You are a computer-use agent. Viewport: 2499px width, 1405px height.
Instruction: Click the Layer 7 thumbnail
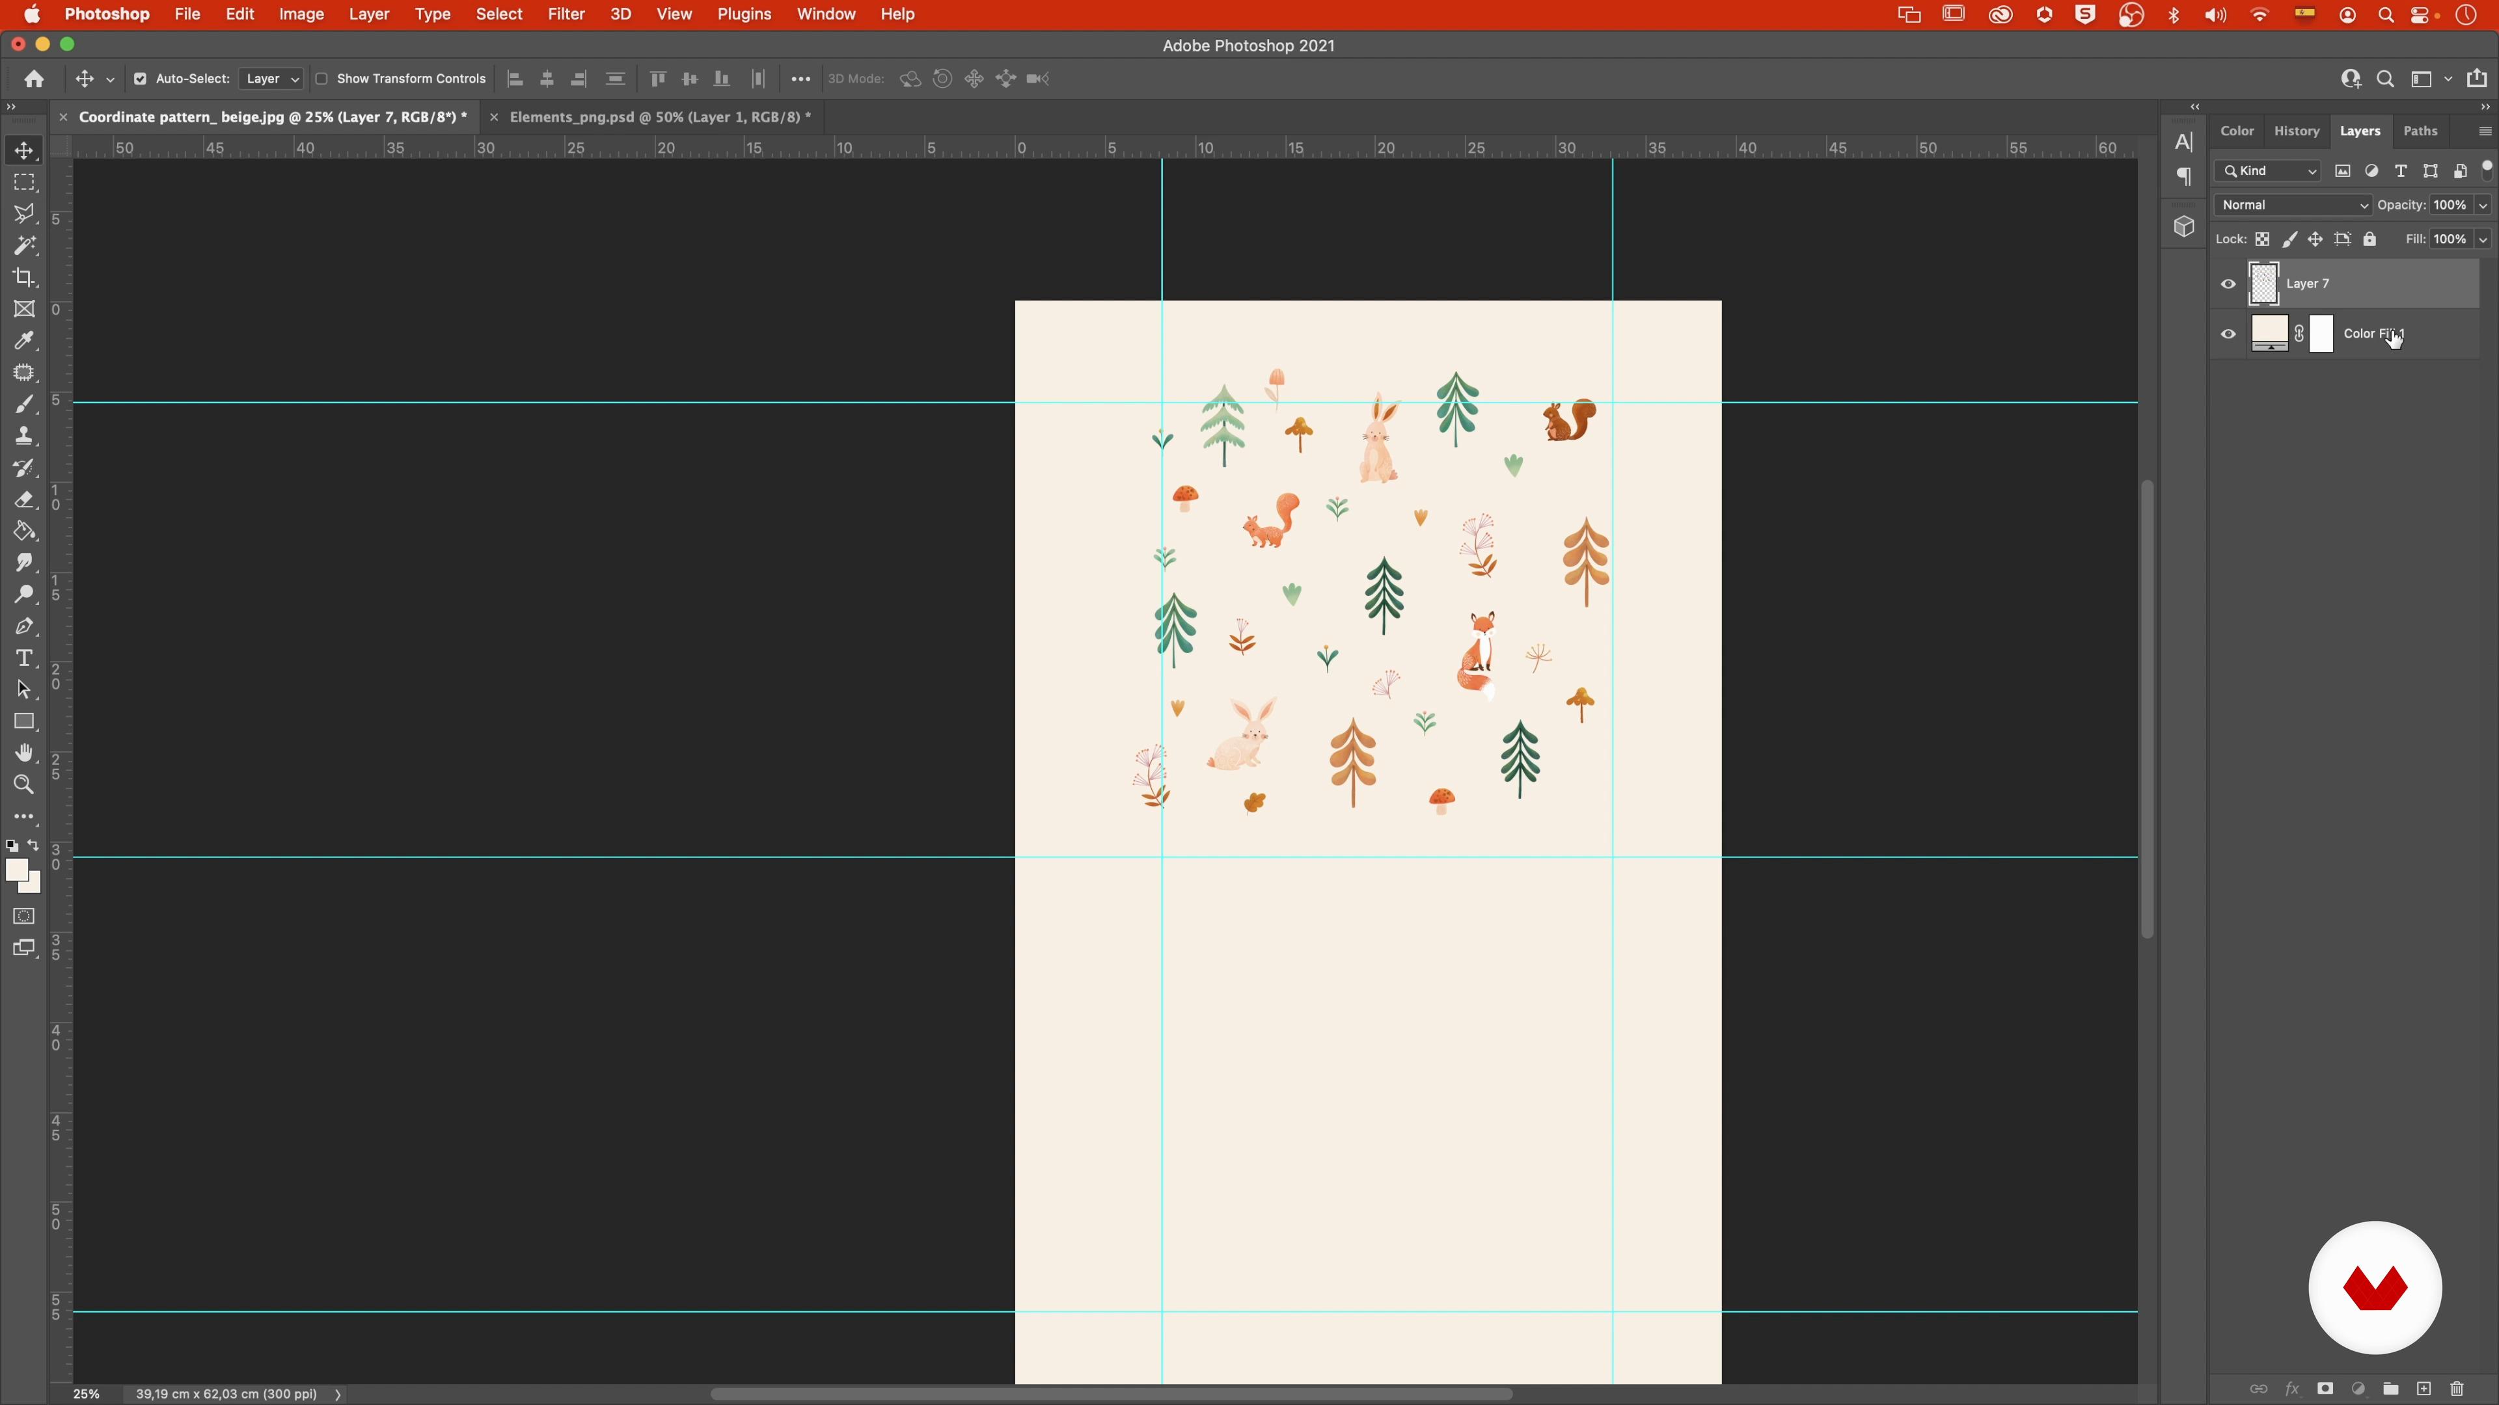click(x=2263, y=284)
